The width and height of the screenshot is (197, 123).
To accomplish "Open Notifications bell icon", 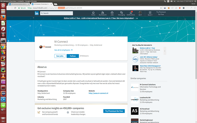I will [x=131, y=13].
